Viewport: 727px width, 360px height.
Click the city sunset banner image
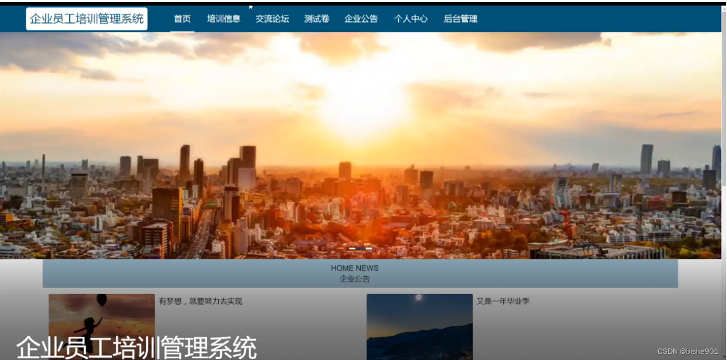(360, 145)
